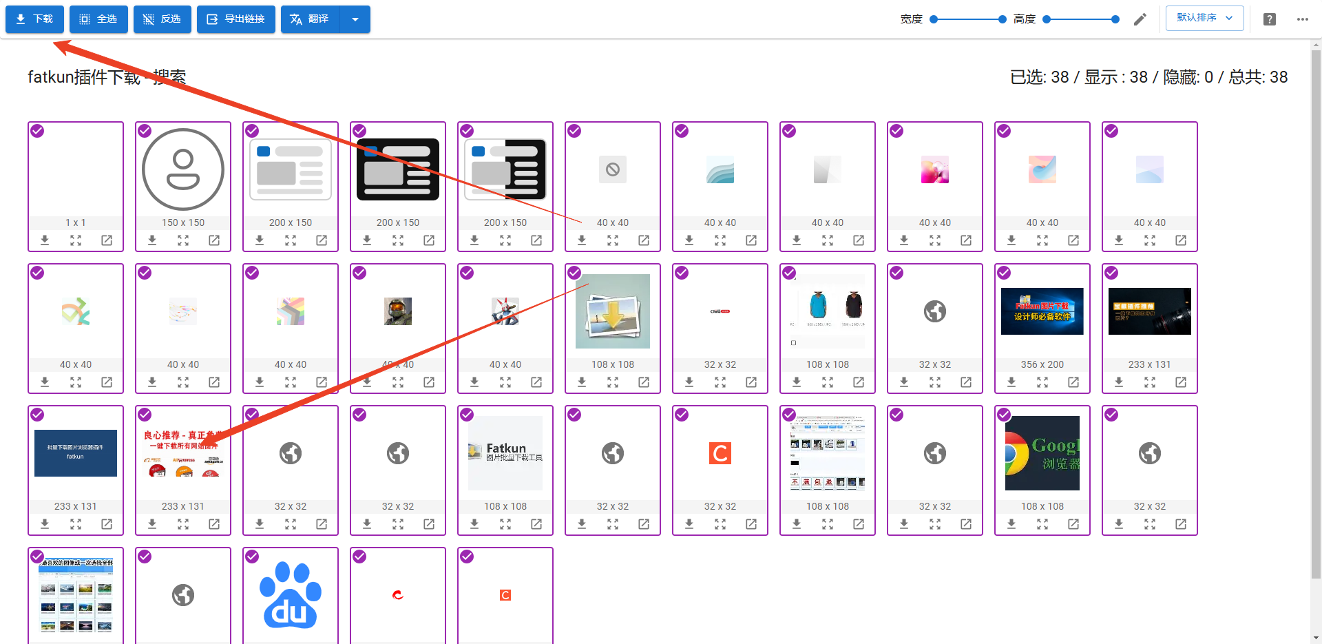Click the 导出链接 export links button
The width and height of the screenshot is (1322, 644).
pos(236,19)
